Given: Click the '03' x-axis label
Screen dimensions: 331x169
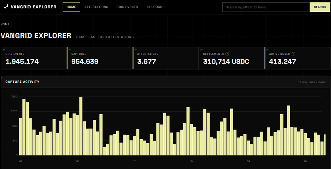Looking at the screenshot, I should click(248, 161).
